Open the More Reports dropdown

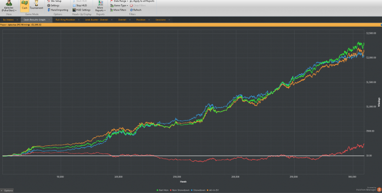[100, 8]
